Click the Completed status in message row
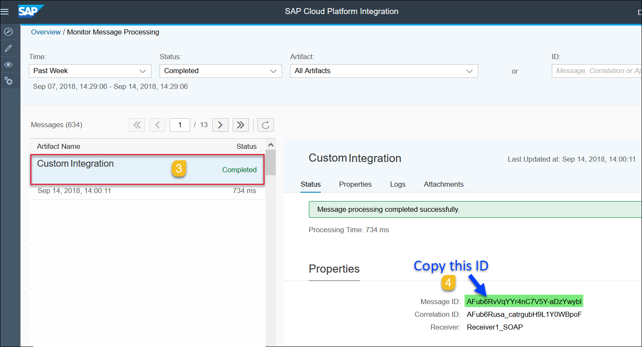This screenshot has height=347, width=642. click(x=240, y=170)
